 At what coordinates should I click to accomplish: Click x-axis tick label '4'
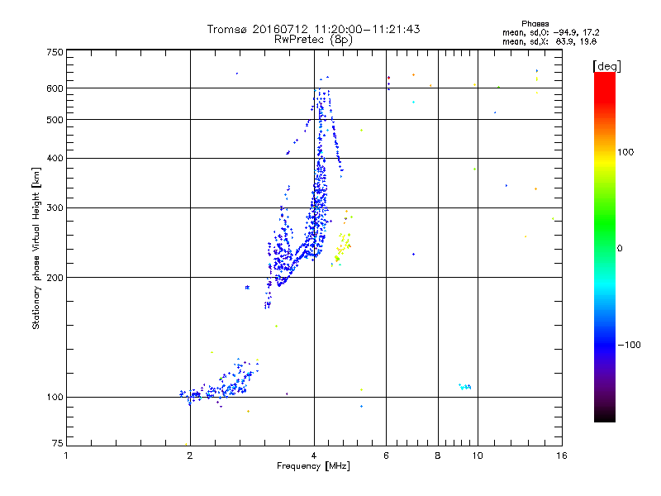314,455
